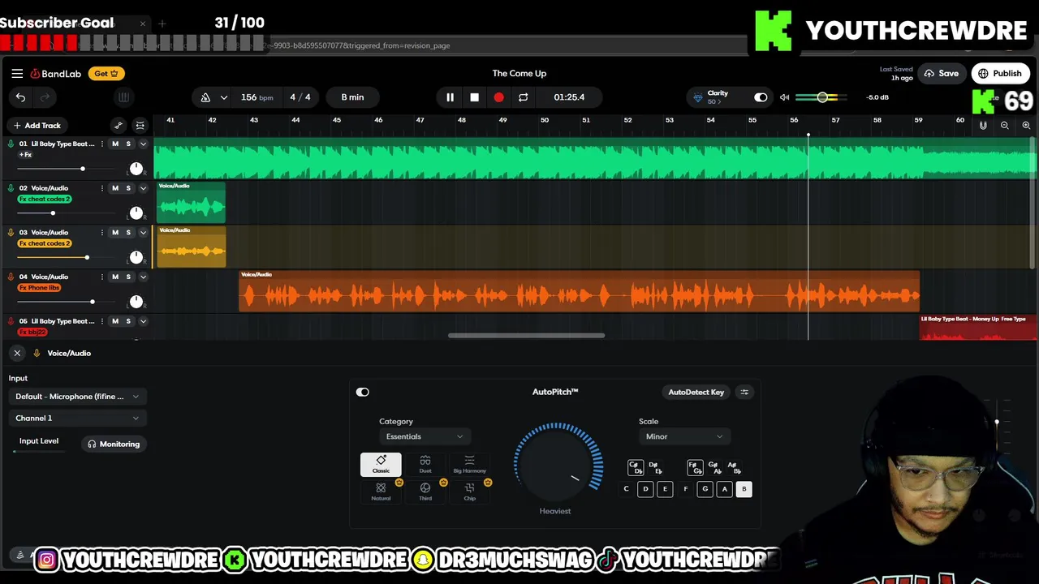Click the AutoDetect Key button
The width and height of the screenshot is (1039, 584).
point(696,393)
